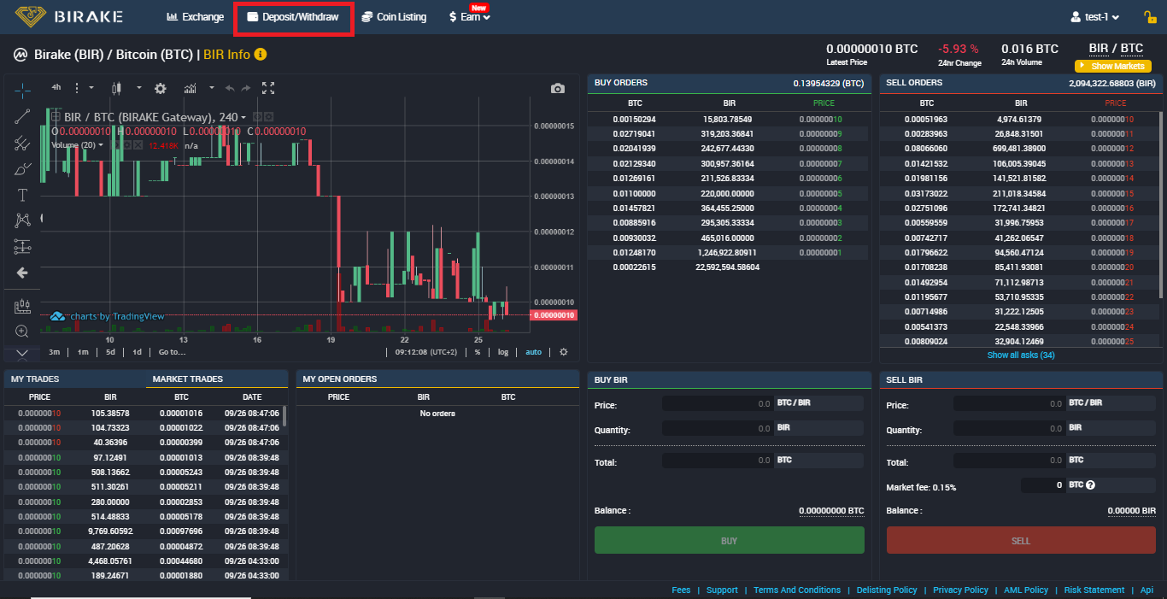
Task: Collapse the drawing toolbar with bottom chevron
Action: click(x=23, y=353)
